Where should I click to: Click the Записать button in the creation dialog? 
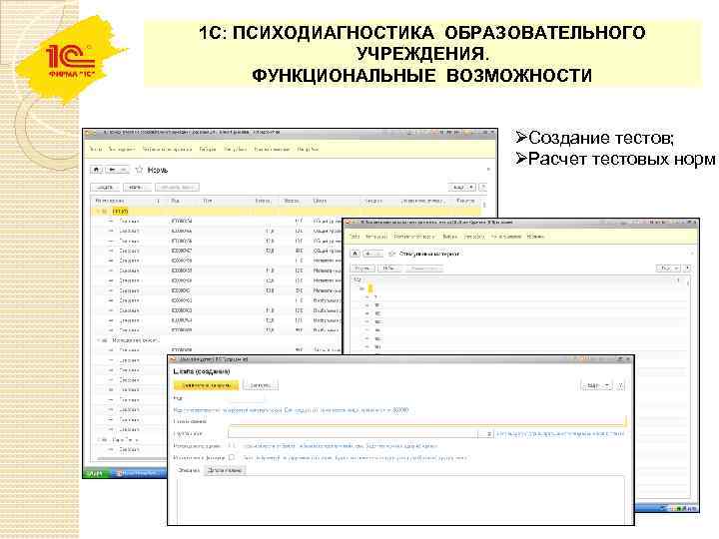click(260, 385)
